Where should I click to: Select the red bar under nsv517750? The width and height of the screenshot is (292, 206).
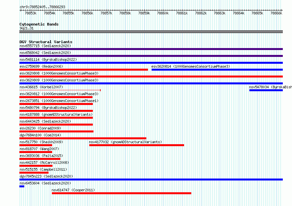click(x=36, y=145)
